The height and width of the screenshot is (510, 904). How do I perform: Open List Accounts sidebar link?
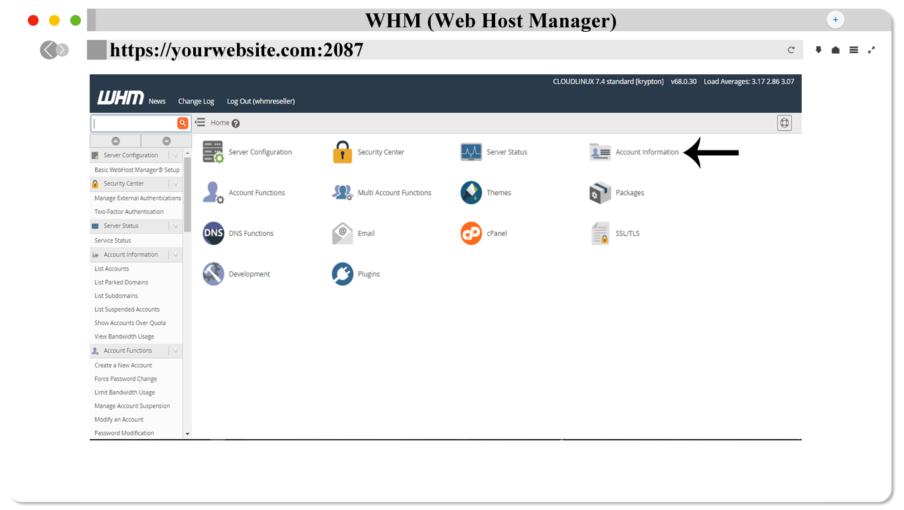(112, 269)
